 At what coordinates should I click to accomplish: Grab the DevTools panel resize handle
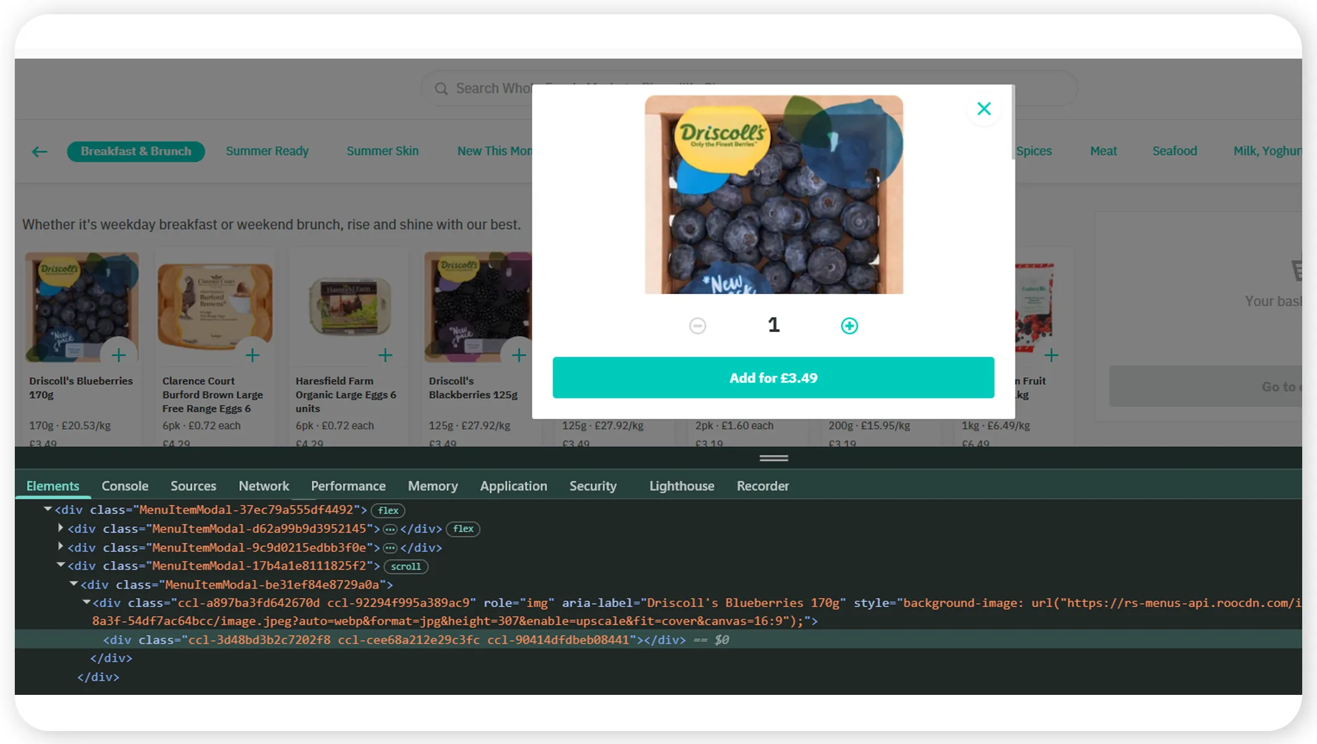[774, 458]
